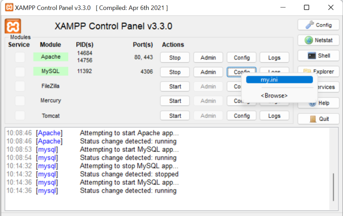View Tomcat Logs
Viewport: 343px width, 216px height.
click(274, 116)
